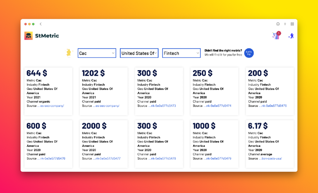Show tab overview grid icon
The image size is (318, 193).
pyautogui.click(x=292, y=24)
